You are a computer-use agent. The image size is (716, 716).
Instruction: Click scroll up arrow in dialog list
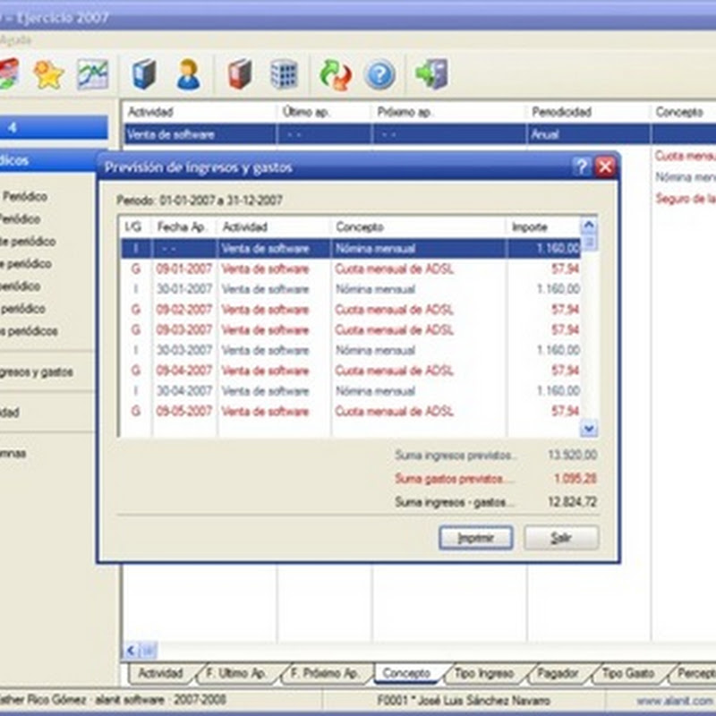tap(589, 226)
